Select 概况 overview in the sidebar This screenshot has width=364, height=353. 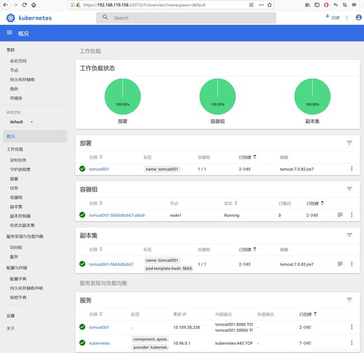click(x=35, y=136)
